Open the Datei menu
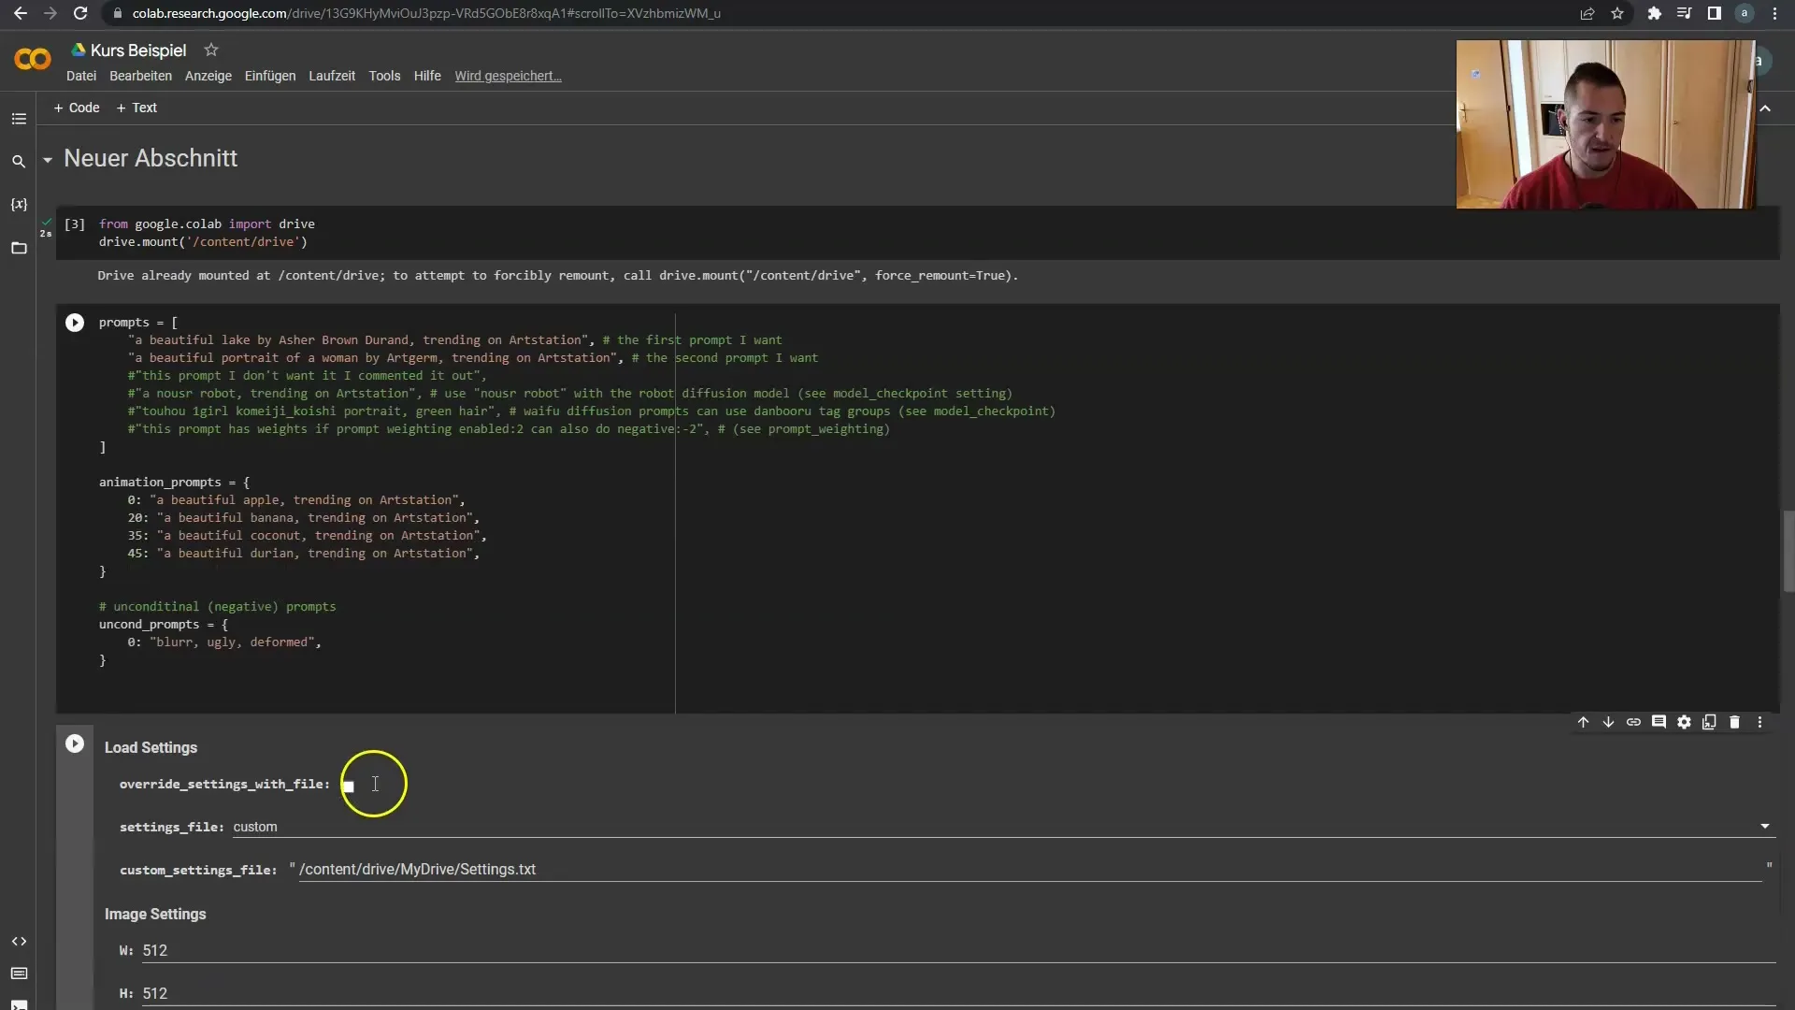The width and height of the screenshot is (1795, 1010). pyautogui.click(x=81, y=76)
